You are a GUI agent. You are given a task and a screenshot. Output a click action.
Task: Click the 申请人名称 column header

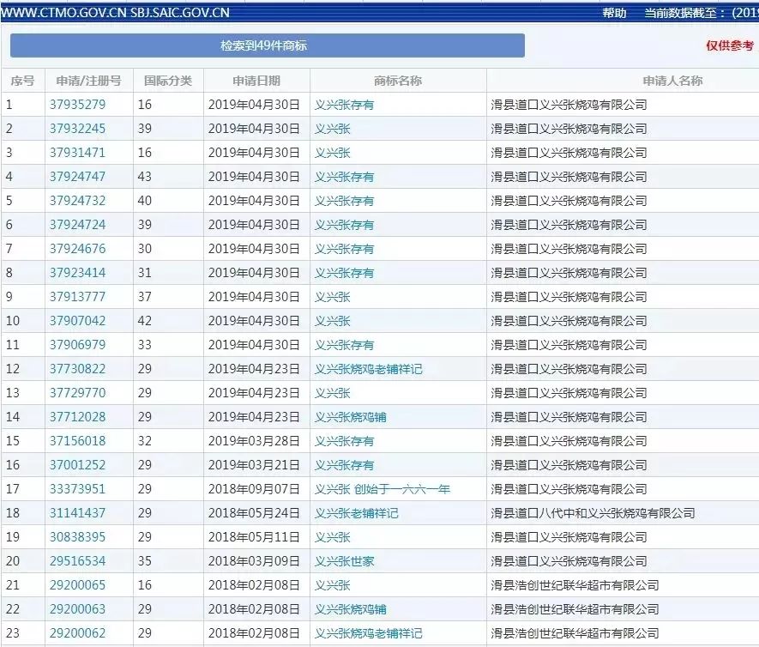click(672, 81)
